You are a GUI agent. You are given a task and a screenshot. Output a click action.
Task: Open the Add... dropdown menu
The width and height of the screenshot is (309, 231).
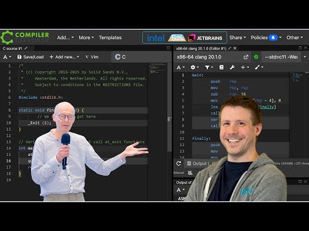[x=65, y=38]
